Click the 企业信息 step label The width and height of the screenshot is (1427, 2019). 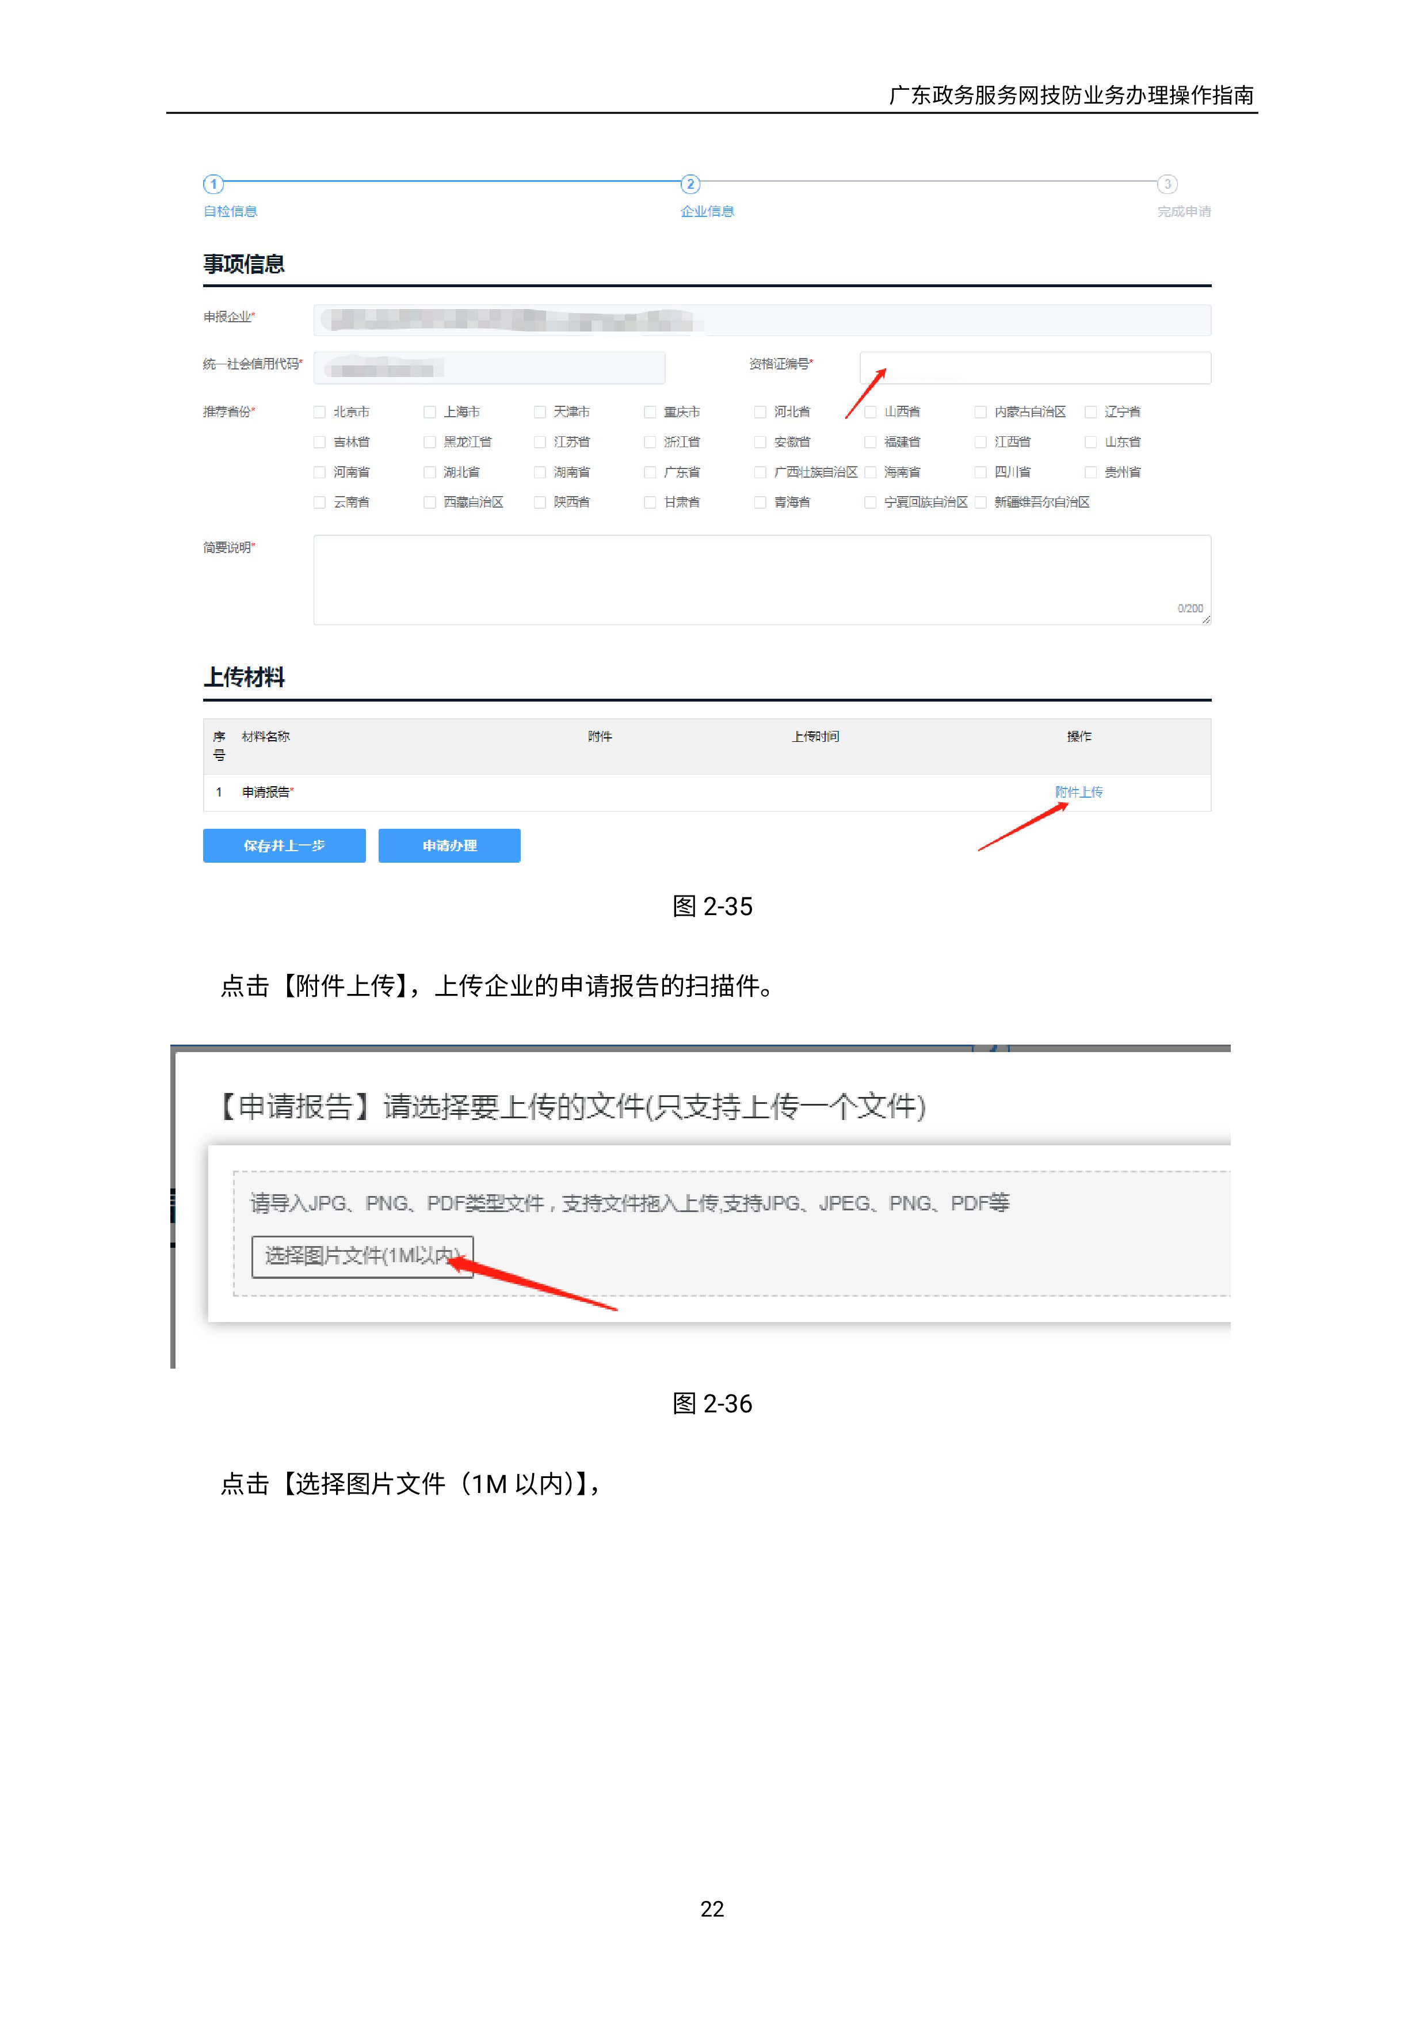708,212
